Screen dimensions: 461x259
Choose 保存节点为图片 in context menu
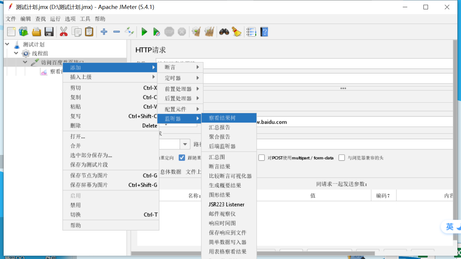111,175
